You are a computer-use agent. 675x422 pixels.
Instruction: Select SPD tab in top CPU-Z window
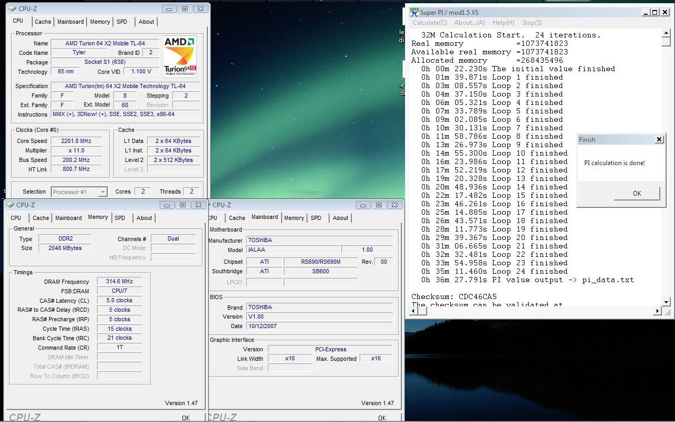[x=122, y=22]
